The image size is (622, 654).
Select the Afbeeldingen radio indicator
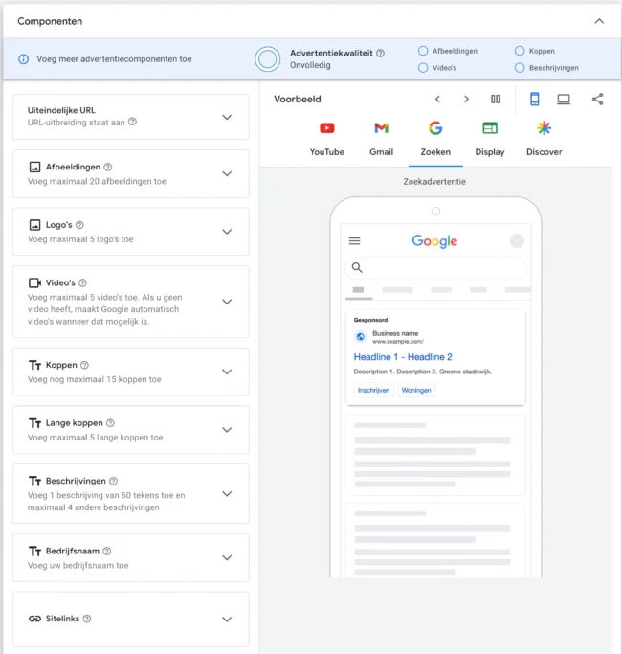(x=423, y=51)
